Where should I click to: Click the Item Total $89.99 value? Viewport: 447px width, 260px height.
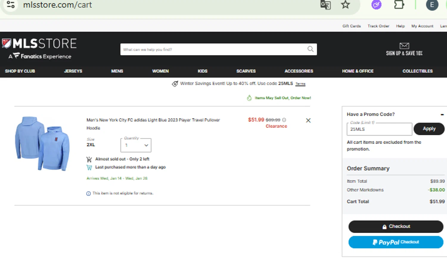(x=437, y=181)
